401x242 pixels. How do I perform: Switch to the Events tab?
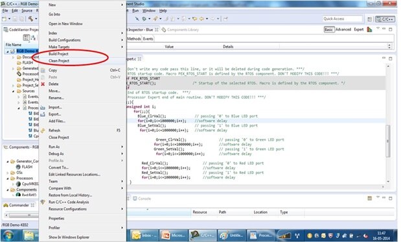(x=148, y=39)
